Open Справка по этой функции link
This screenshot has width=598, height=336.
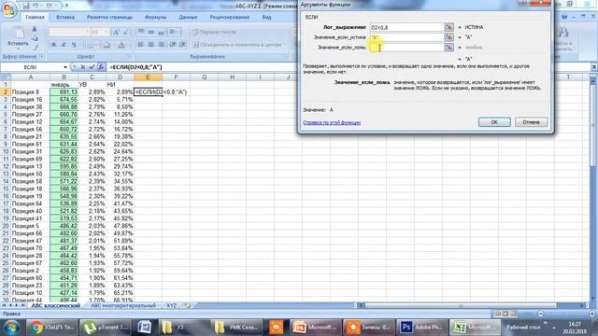pos(332,122)
